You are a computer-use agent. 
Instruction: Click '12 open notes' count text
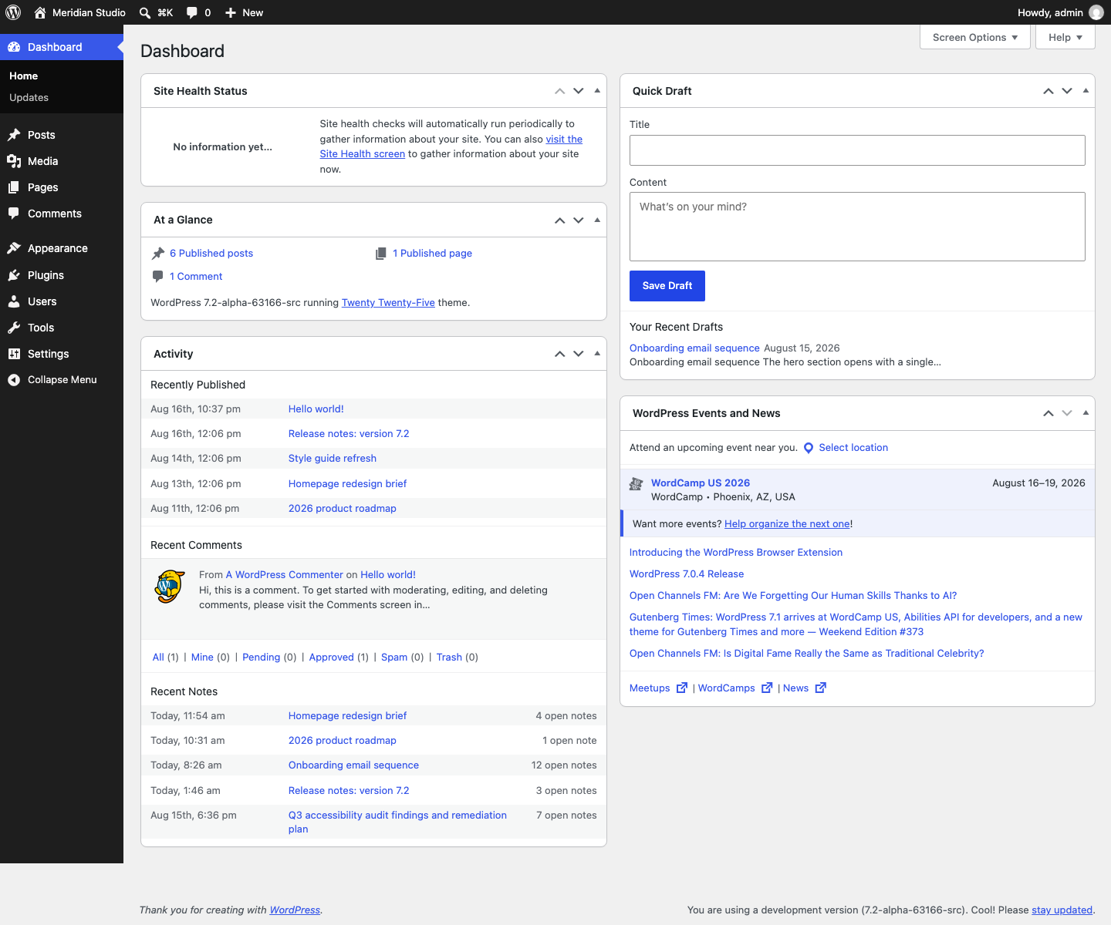coord(564,765)
